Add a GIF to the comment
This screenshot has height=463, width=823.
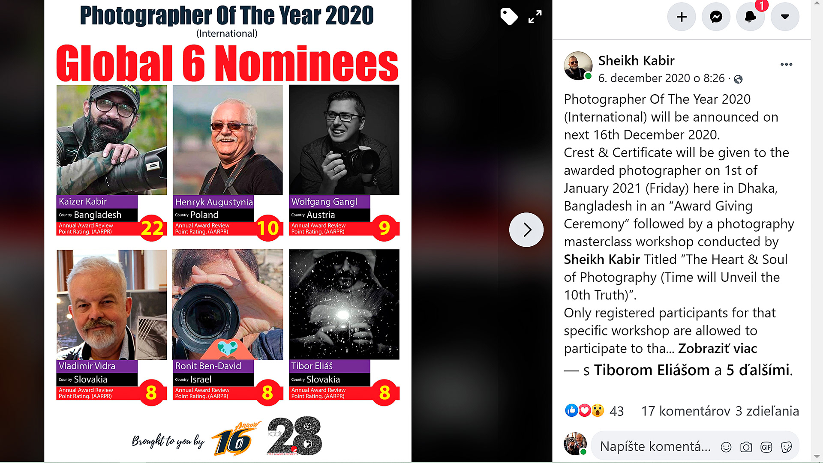[766, 447]
